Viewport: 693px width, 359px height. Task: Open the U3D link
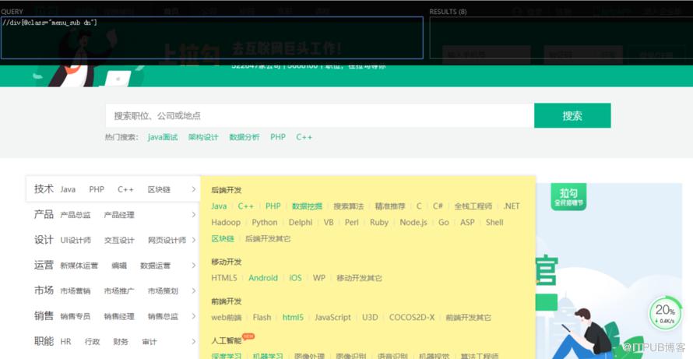tap(370, 318)
